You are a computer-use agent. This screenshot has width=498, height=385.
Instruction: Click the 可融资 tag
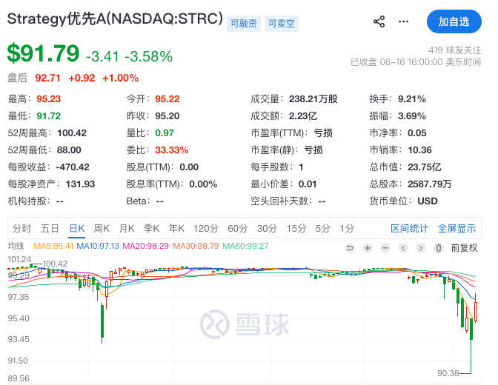tap(244, 24)
